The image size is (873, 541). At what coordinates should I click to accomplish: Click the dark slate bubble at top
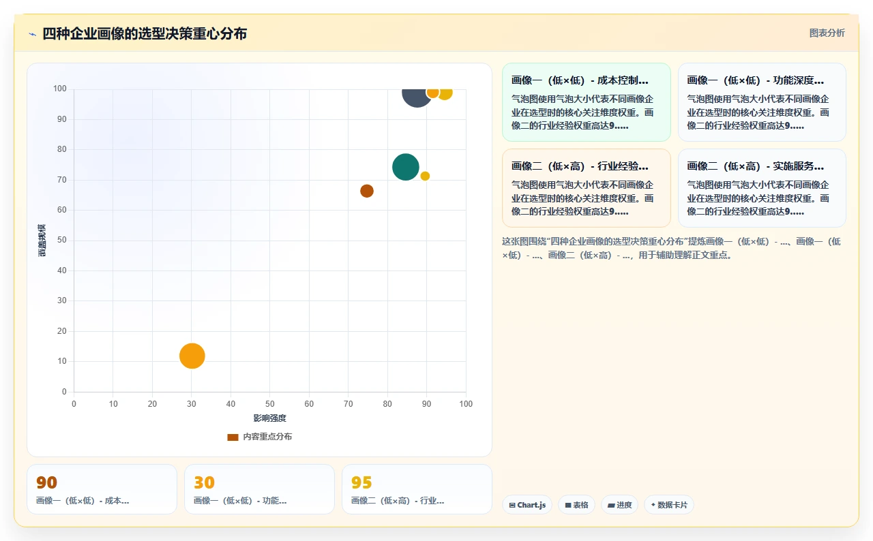(416, 97)
